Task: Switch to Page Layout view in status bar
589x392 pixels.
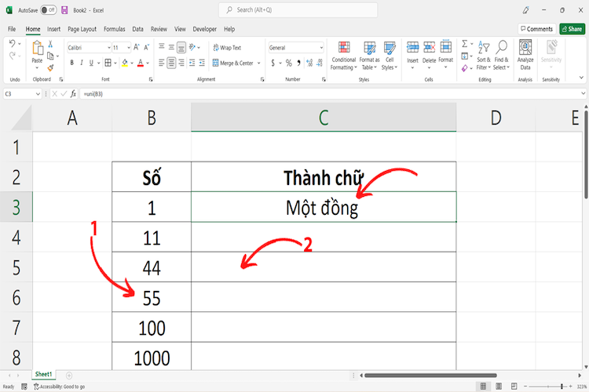Action: 499,386
